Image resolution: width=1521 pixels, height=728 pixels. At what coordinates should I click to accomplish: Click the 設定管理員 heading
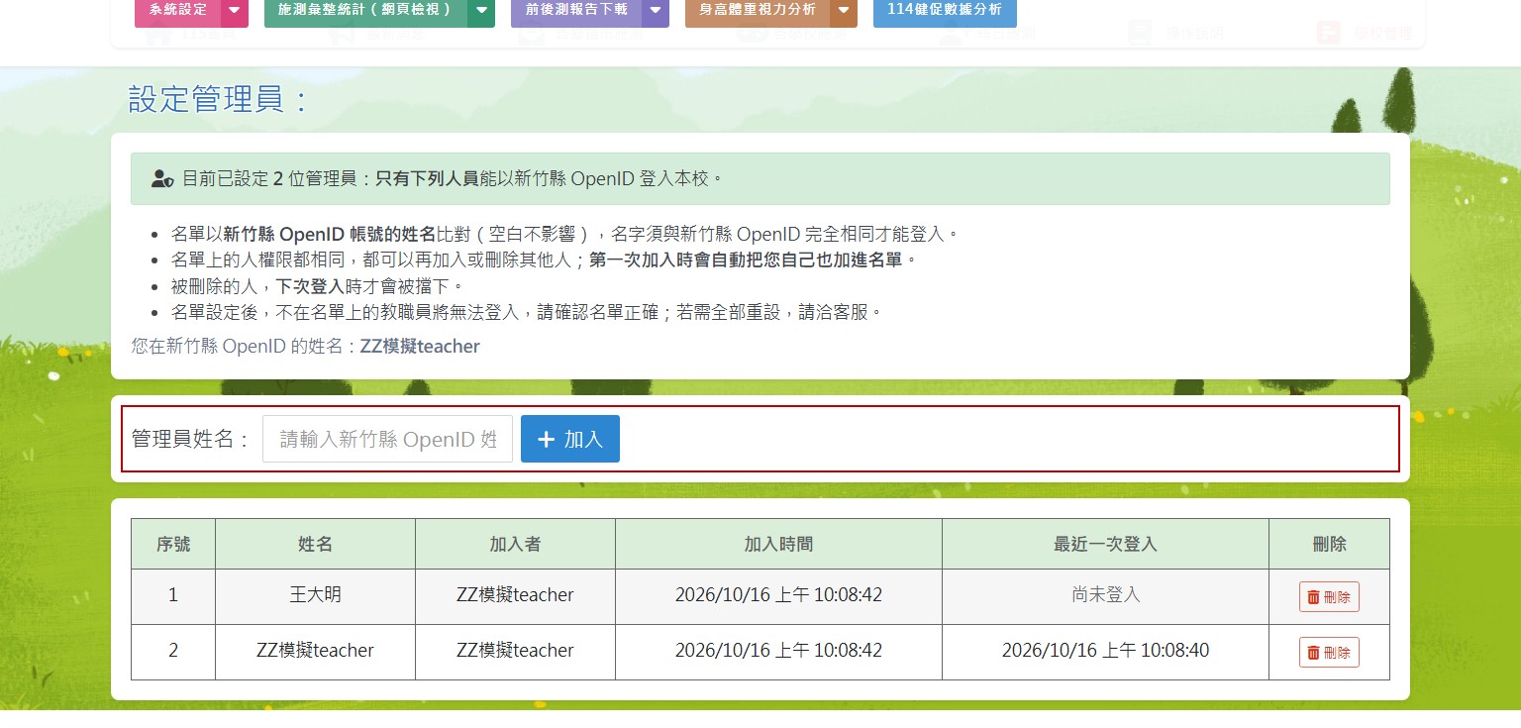pyautogui.click(x=219, y=99)
